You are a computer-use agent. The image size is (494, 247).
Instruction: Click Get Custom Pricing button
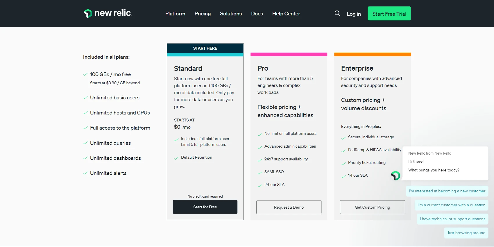pyautogui.click(x=373, y=207)
